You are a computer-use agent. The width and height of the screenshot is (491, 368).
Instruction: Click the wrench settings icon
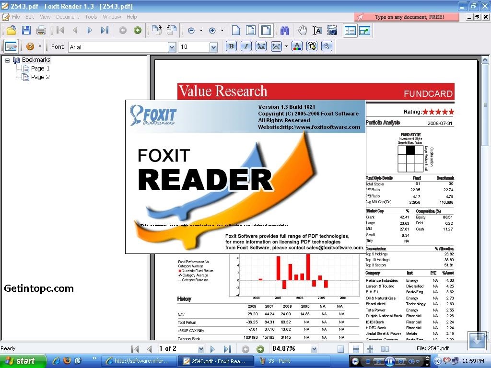pyautogui.click(x=327, y=46)
